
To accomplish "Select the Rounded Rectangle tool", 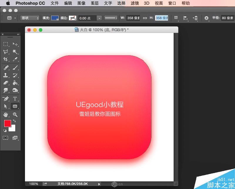I will click(15, 106).
